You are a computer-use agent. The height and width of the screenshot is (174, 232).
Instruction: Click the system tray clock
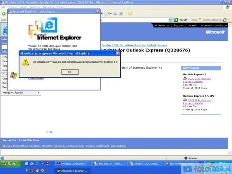[222, 163]
